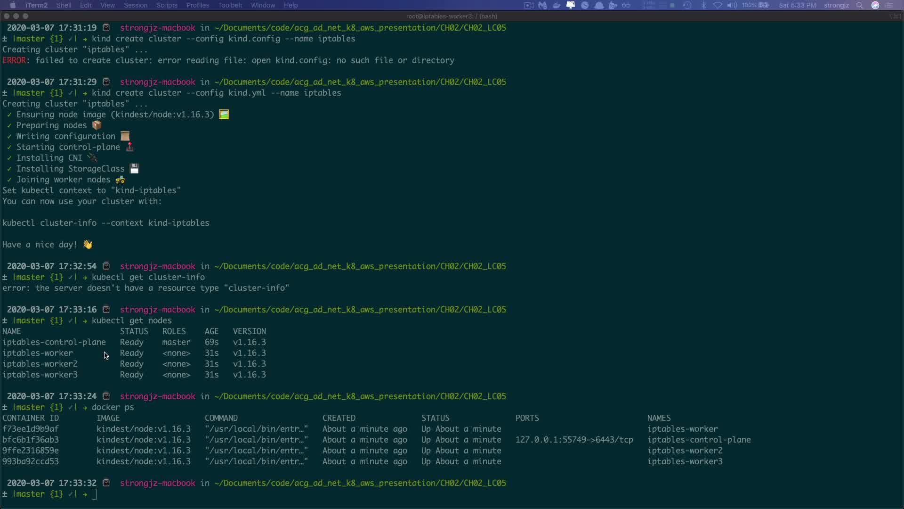Click the Bluetooth status icon

tap(704, 5)
